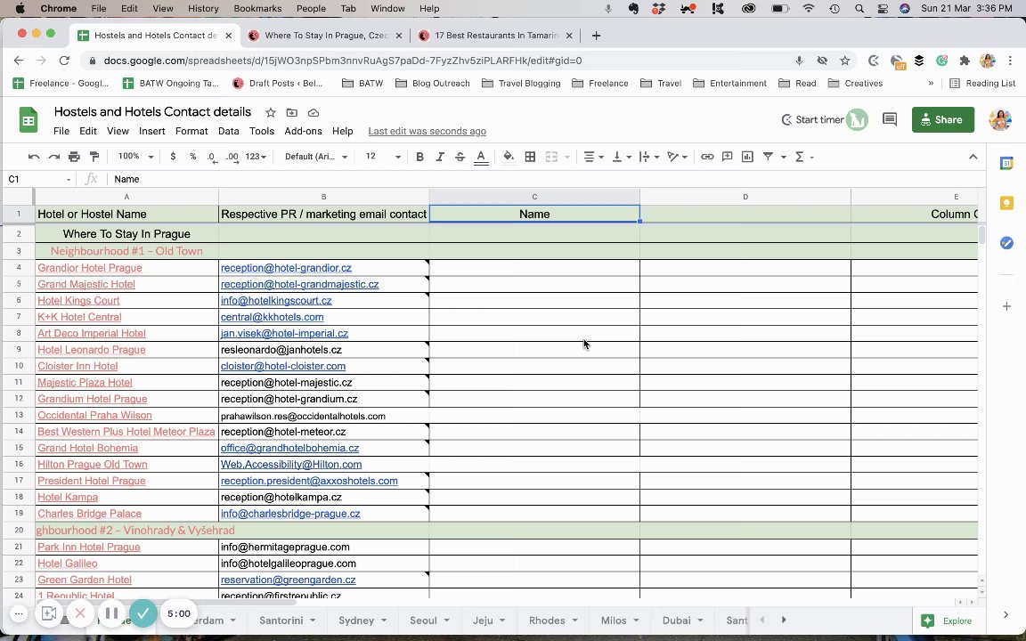The image size is (1026, 641).
Task: Open Google Calendar side panel icon
Action: [x=1006, y=164]
